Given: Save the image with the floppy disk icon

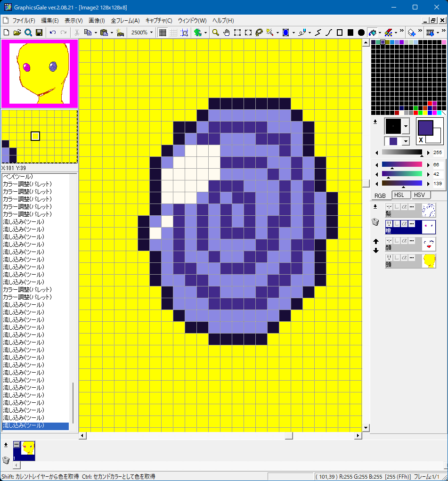Looking at the screenshot, I should [39, 33].
